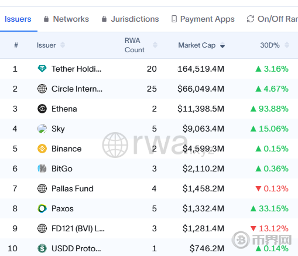Select the RWA Count column header text

[x=135, y=45]
